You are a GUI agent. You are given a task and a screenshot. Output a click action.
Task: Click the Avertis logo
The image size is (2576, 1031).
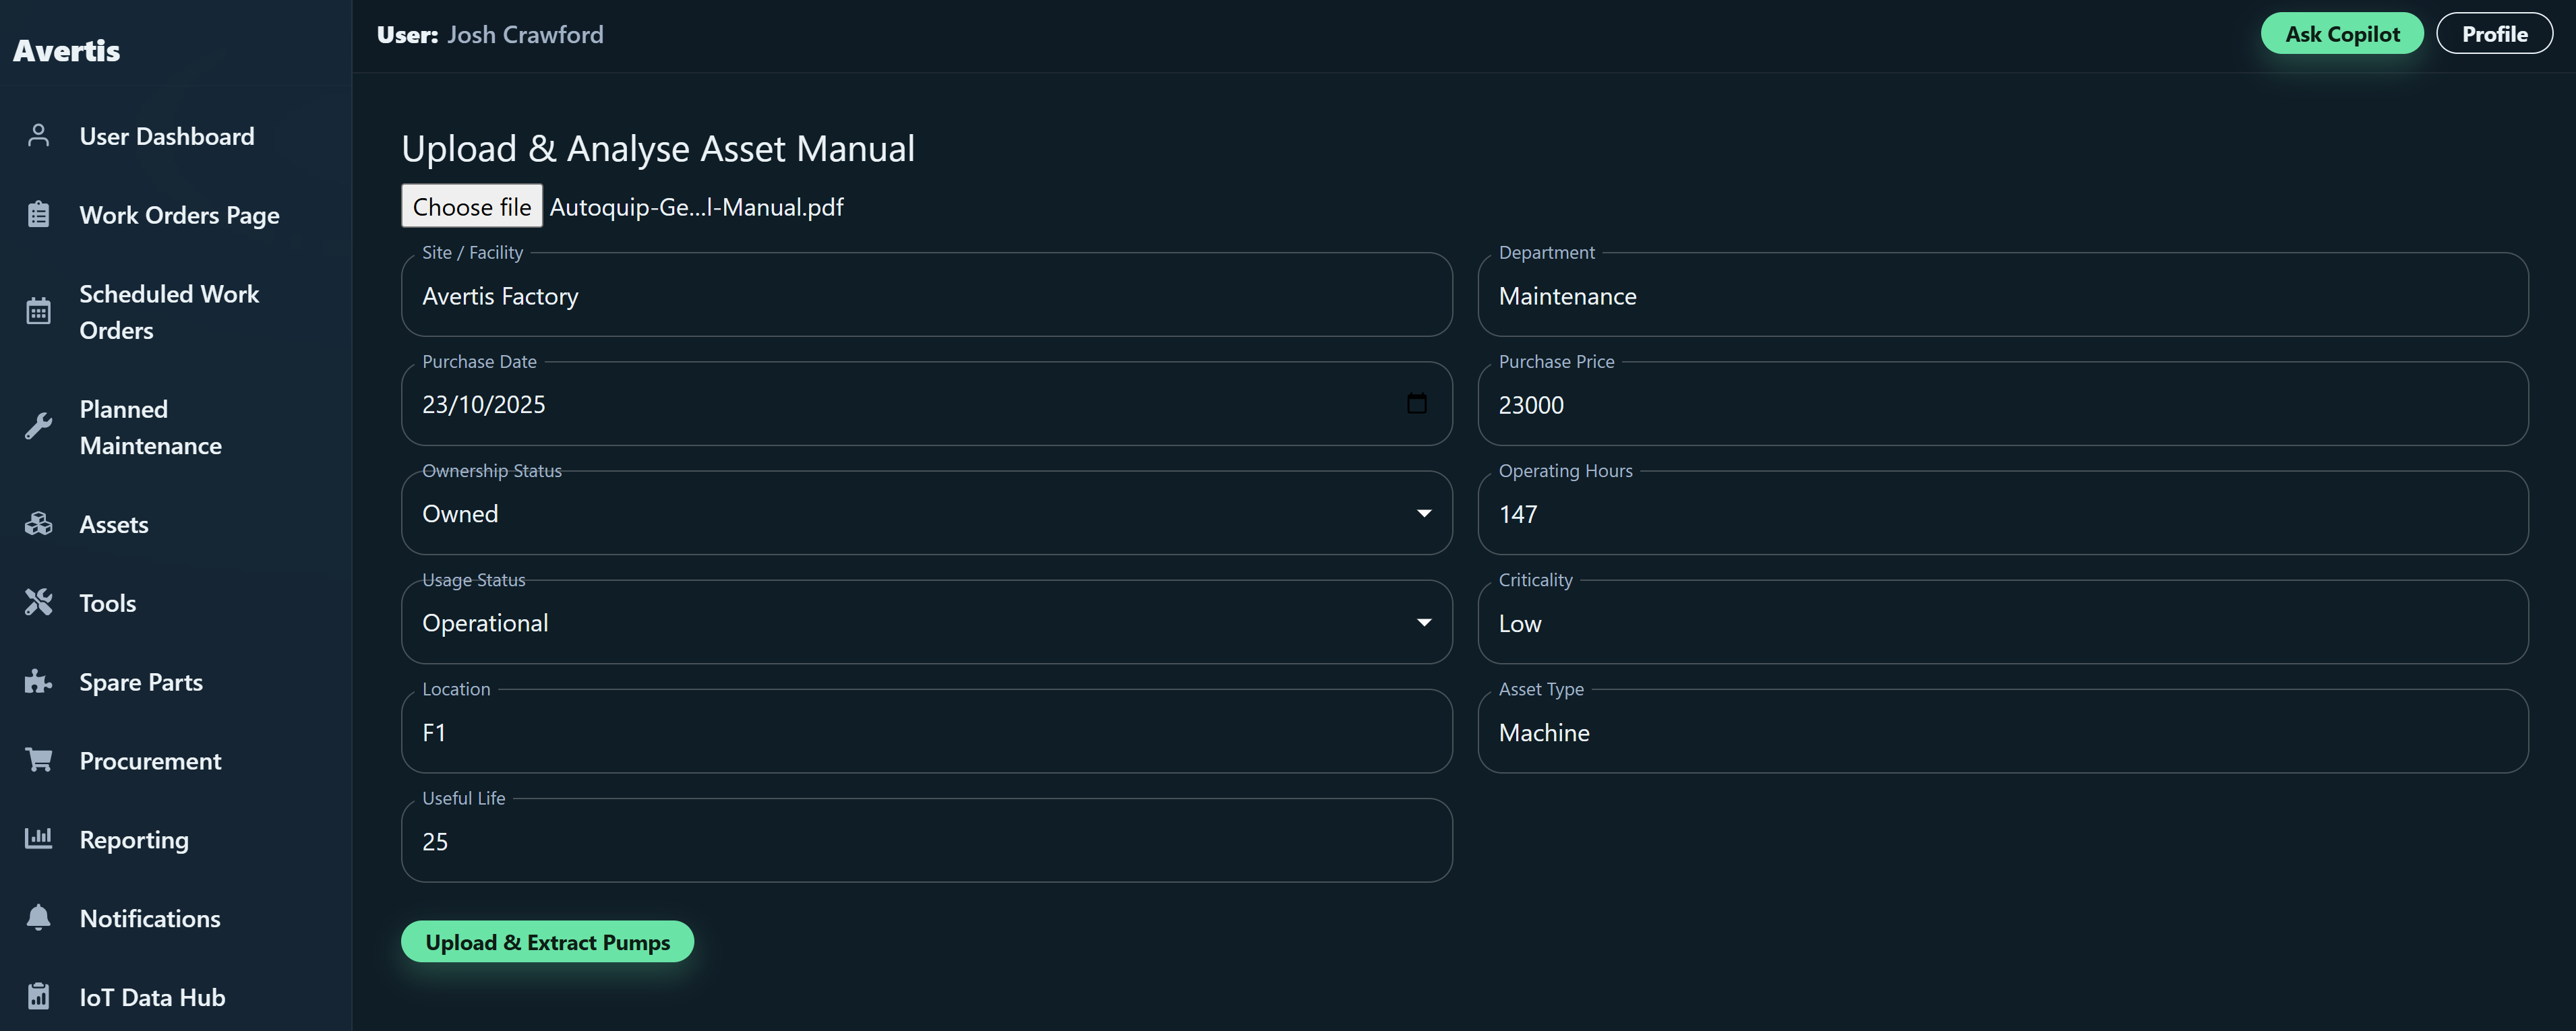coord(66,50)
